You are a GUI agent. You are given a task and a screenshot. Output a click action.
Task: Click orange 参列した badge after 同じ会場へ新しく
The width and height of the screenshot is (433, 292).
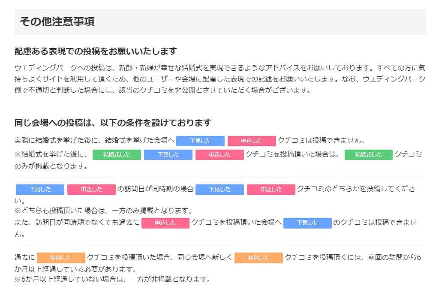(x=259, y=258)
